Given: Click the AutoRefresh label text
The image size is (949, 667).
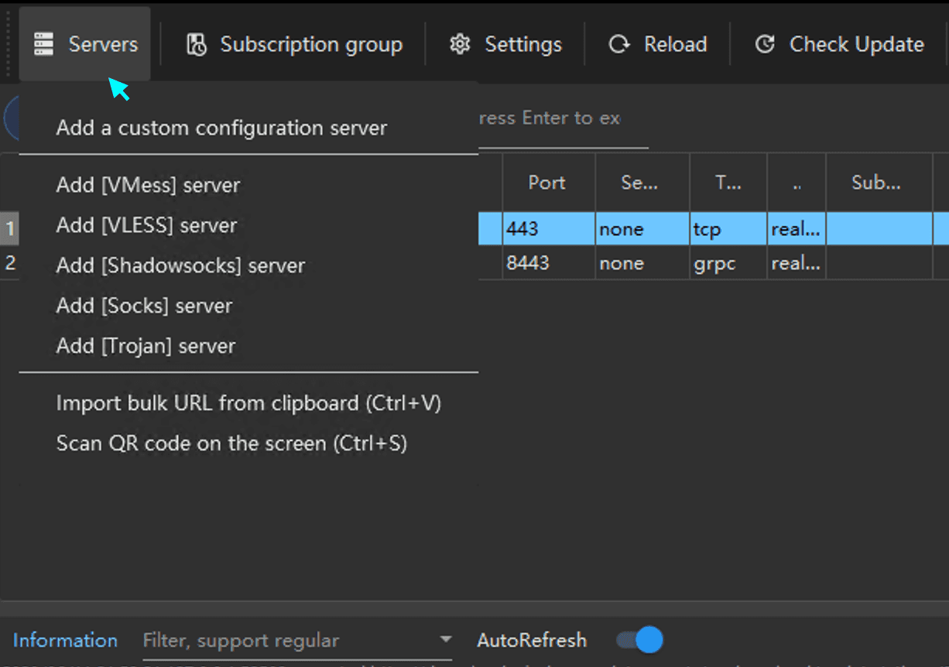Looking at the screenshot, I should [x=532, y=641].
